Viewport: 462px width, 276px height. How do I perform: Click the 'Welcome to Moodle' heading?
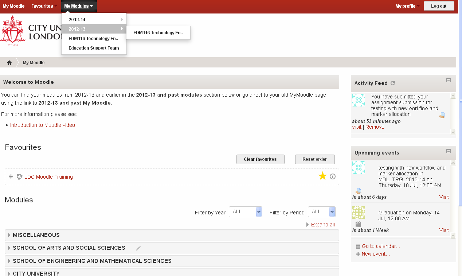tap(28, 82)
